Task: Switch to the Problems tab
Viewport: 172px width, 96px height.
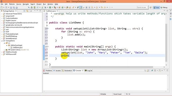Action: pyautogui.click(x=48, y=70)
